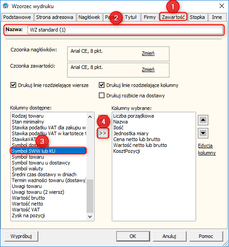Image resolution: width=229 pixels, height=247 pixels.
Task: Select Ilość in Kolumny wybrane list
Action: pos(154,128)
